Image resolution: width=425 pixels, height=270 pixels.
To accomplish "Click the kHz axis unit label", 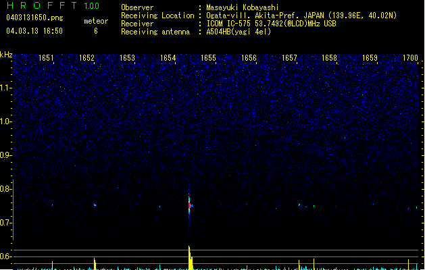I will 6,55.
